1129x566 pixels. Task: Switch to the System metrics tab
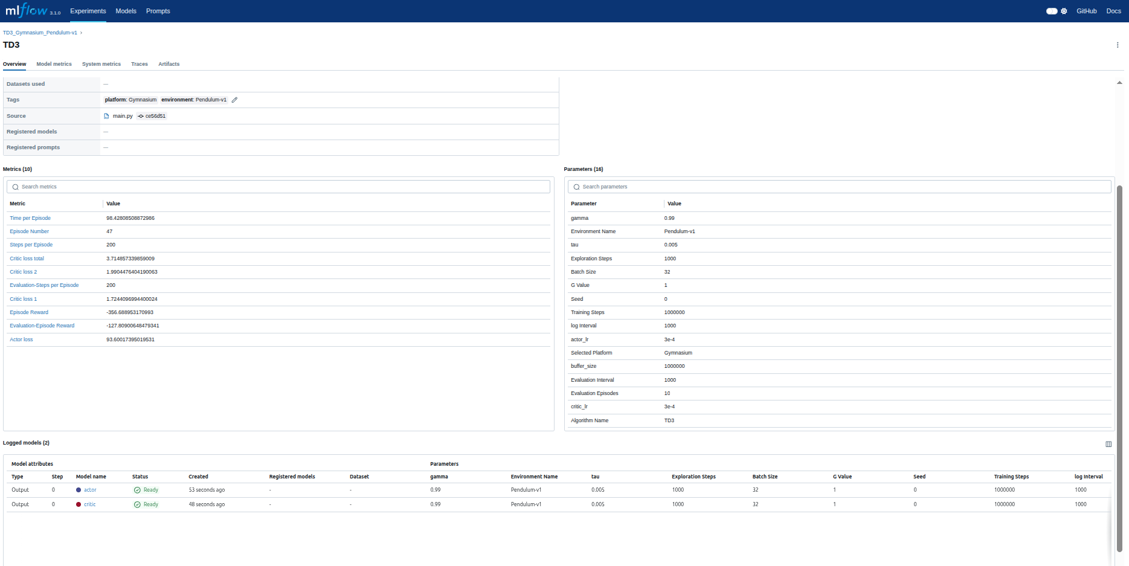click(101, 64)
